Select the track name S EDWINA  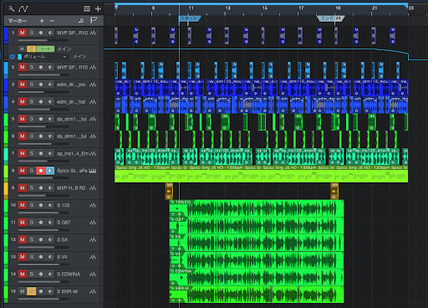point(69,275)
